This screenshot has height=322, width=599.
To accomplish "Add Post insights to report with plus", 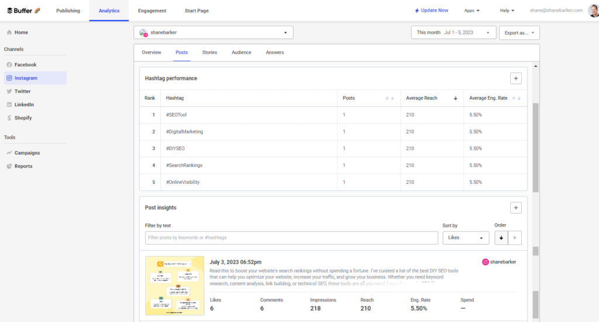I will click(x=516, y=208).
